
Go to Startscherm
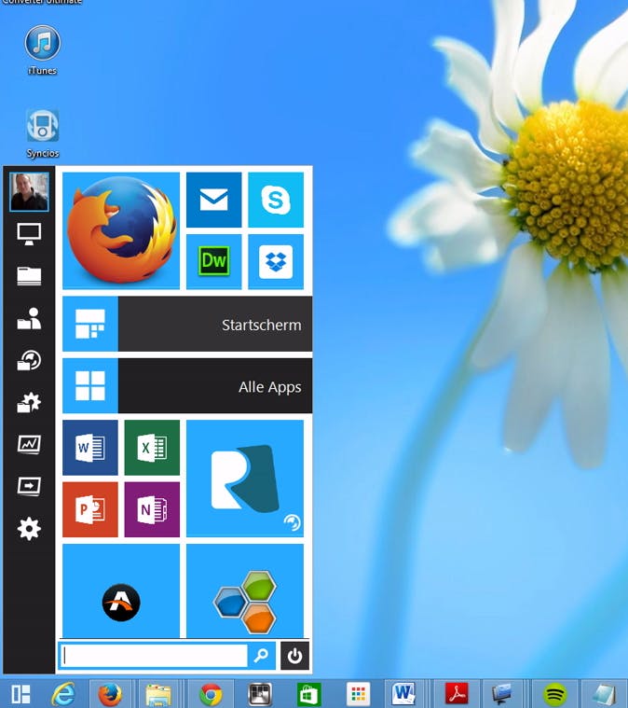tap(187, 324)
